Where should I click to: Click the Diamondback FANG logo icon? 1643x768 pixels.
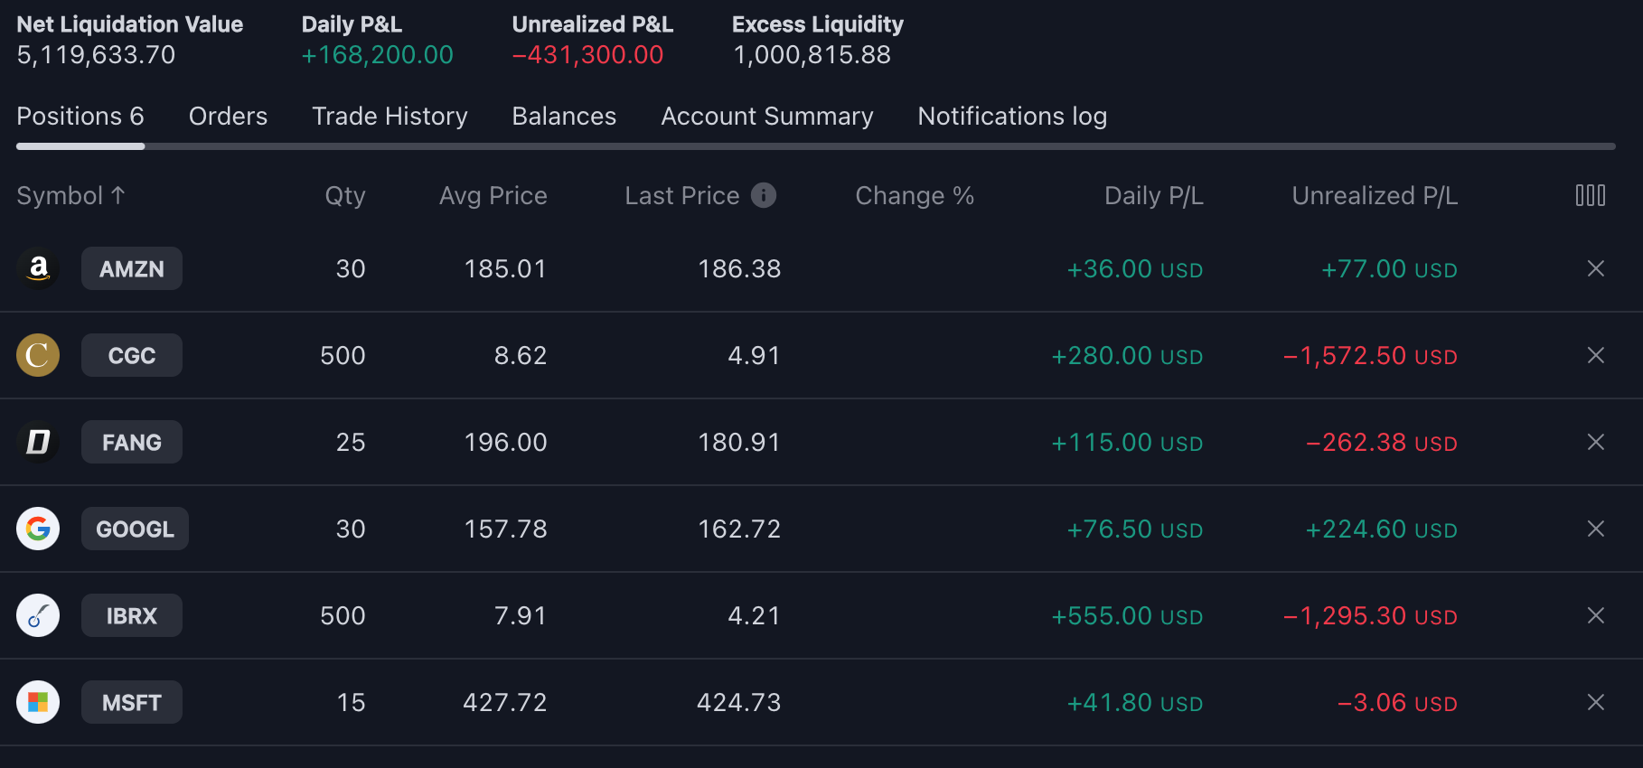click(38, 442)
